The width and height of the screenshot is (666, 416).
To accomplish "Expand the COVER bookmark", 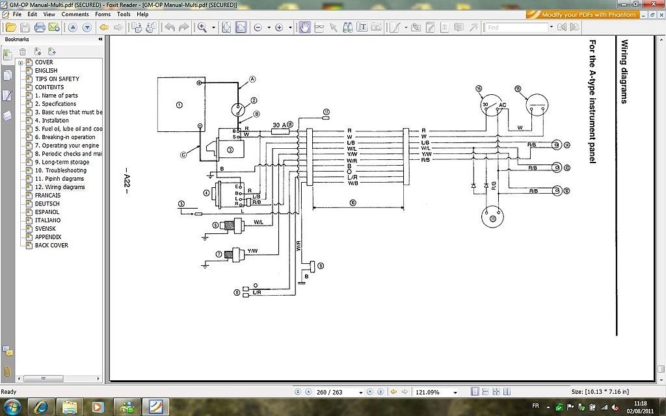I will [x=20, y=63].
